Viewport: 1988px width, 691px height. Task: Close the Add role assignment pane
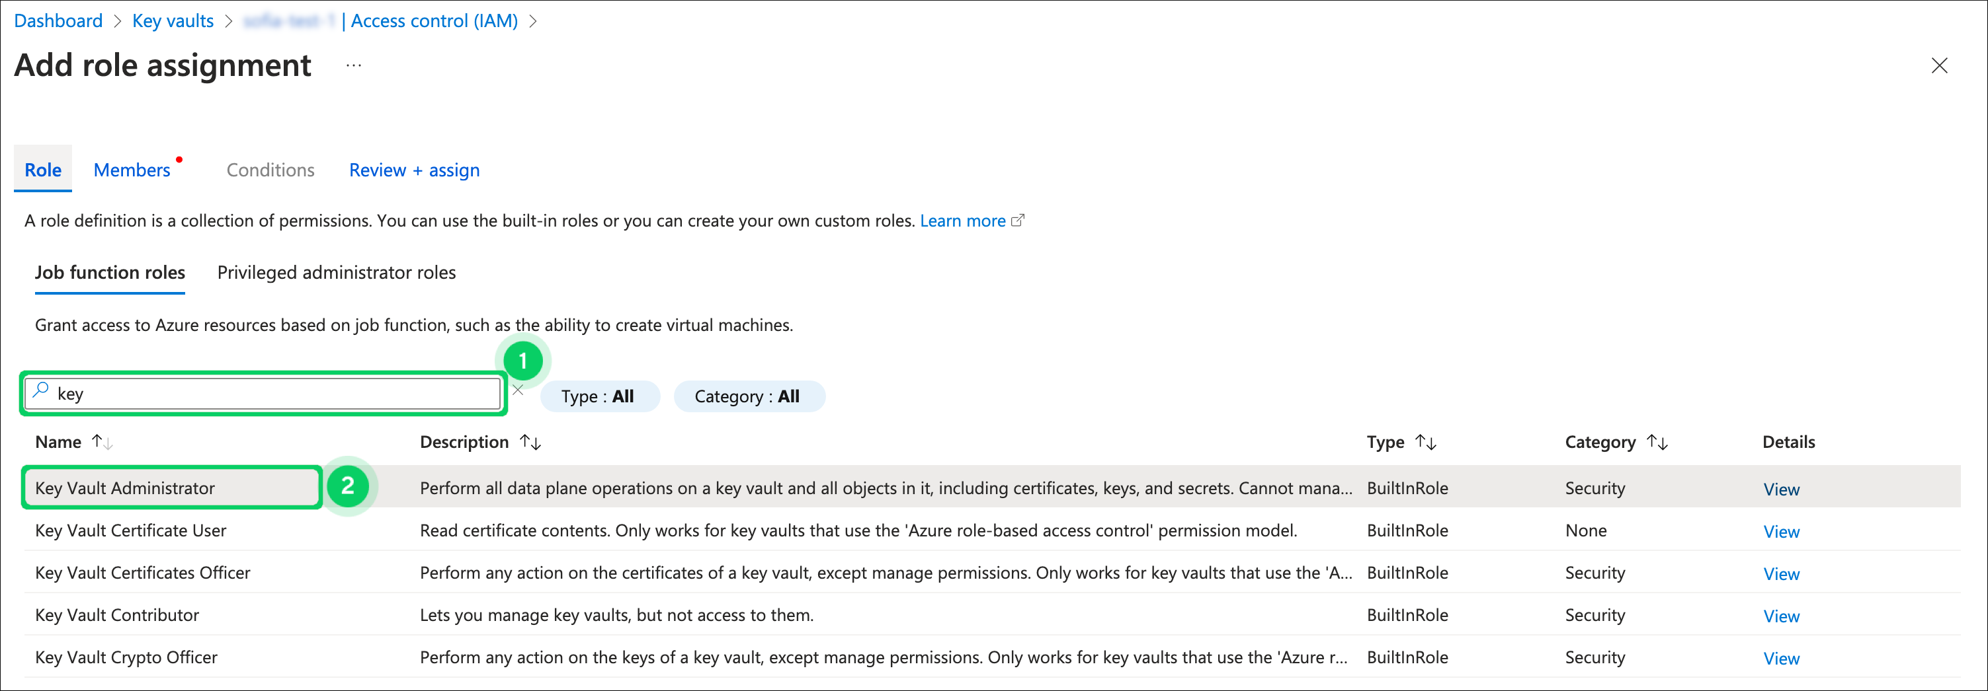(x=1938, y=65)
